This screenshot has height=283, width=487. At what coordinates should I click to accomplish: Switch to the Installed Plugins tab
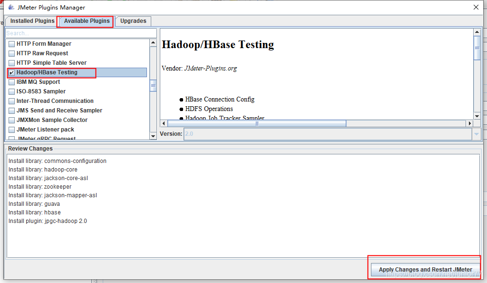(32, 21)
